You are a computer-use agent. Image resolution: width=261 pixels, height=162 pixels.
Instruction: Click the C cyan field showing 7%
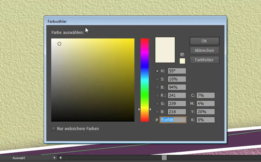pos(206,96)
